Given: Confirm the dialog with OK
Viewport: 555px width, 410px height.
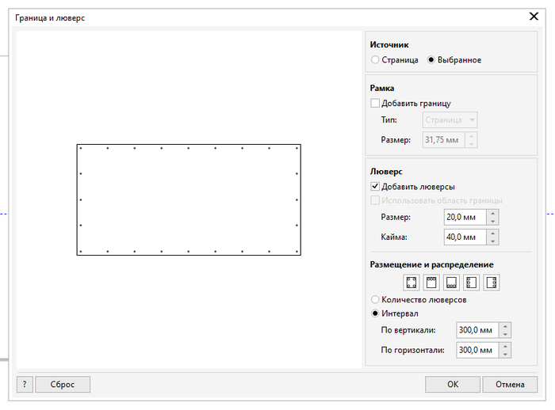Looking at the screenshot, I should pos(452,385).
